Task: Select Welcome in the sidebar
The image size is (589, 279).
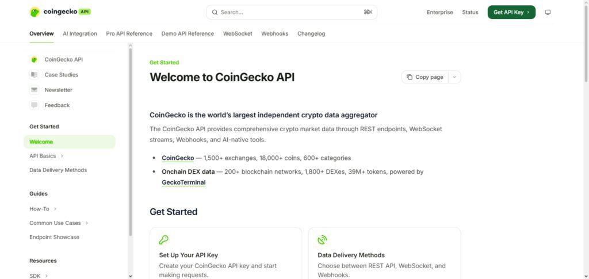Action: point(70,142)
